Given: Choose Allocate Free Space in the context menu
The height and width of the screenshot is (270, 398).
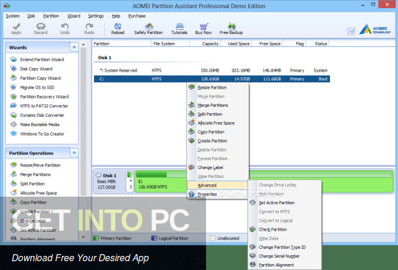Looking at the screenshot, I should 218,123.
